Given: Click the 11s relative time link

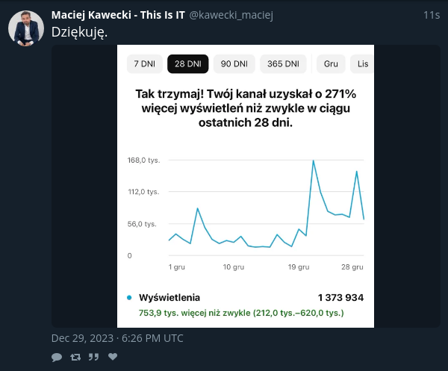Looking at the screenshot, I should [432, 15].
